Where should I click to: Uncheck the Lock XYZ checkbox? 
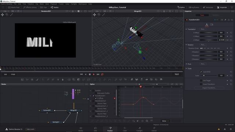coord(201,72)
